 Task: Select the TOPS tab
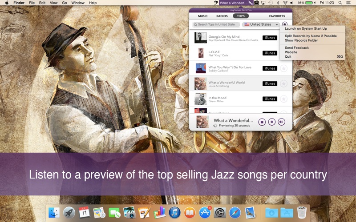241,16
